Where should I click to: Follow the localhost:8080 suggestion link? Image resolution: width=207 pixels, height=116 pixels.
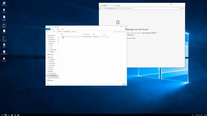(x=131, y=38)
